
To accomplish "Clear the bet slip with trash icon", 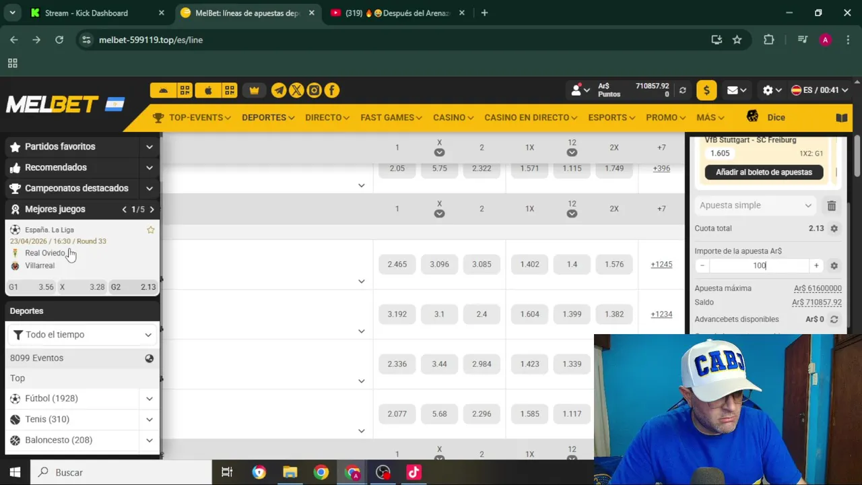I will [832, 206].
